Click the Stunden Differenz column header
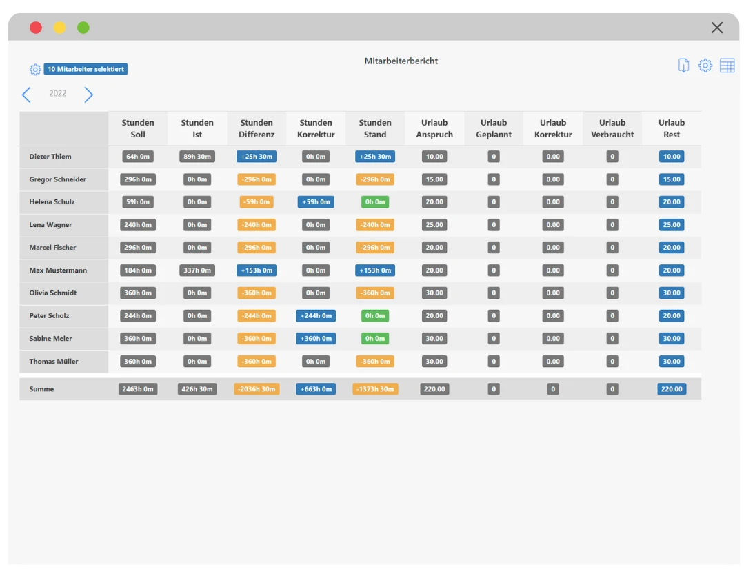744x581 pixels. click(257, 128)
